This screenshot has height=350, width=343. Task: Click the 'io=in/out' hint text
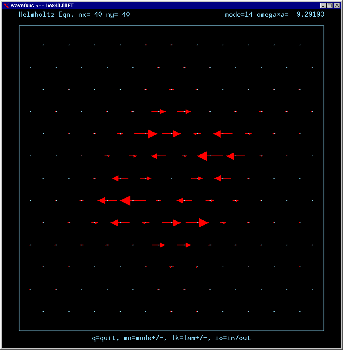tap(233, 338)
